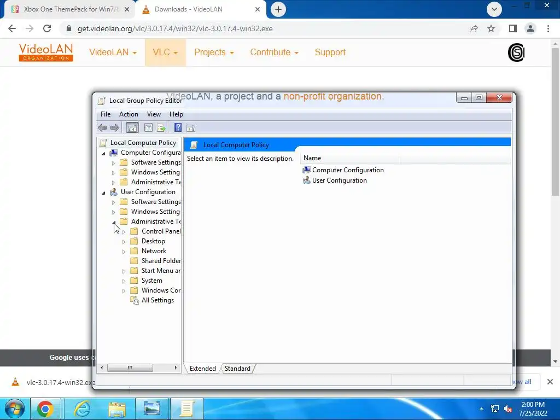Open Chrome three-dot menu
Screen dimensions: 560x420
click(x=548, y=28)
